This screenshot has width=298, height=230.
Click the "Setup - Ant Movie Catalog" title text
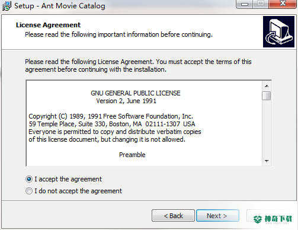(60, 6)
